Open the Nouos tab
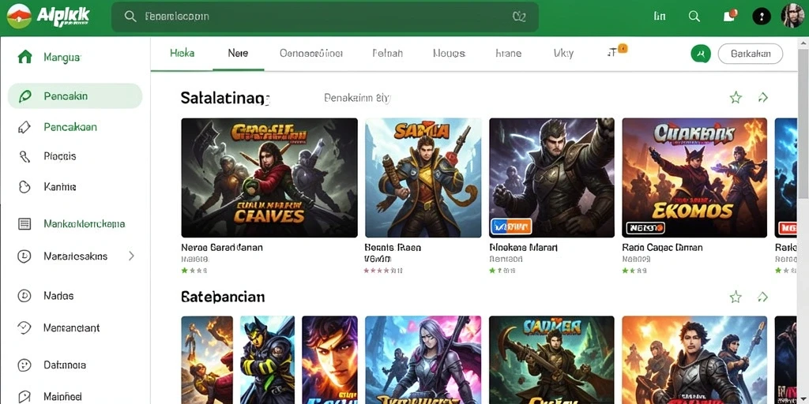Image resolution: width=809 pixels, height=404 pixels. coord(449,53)
